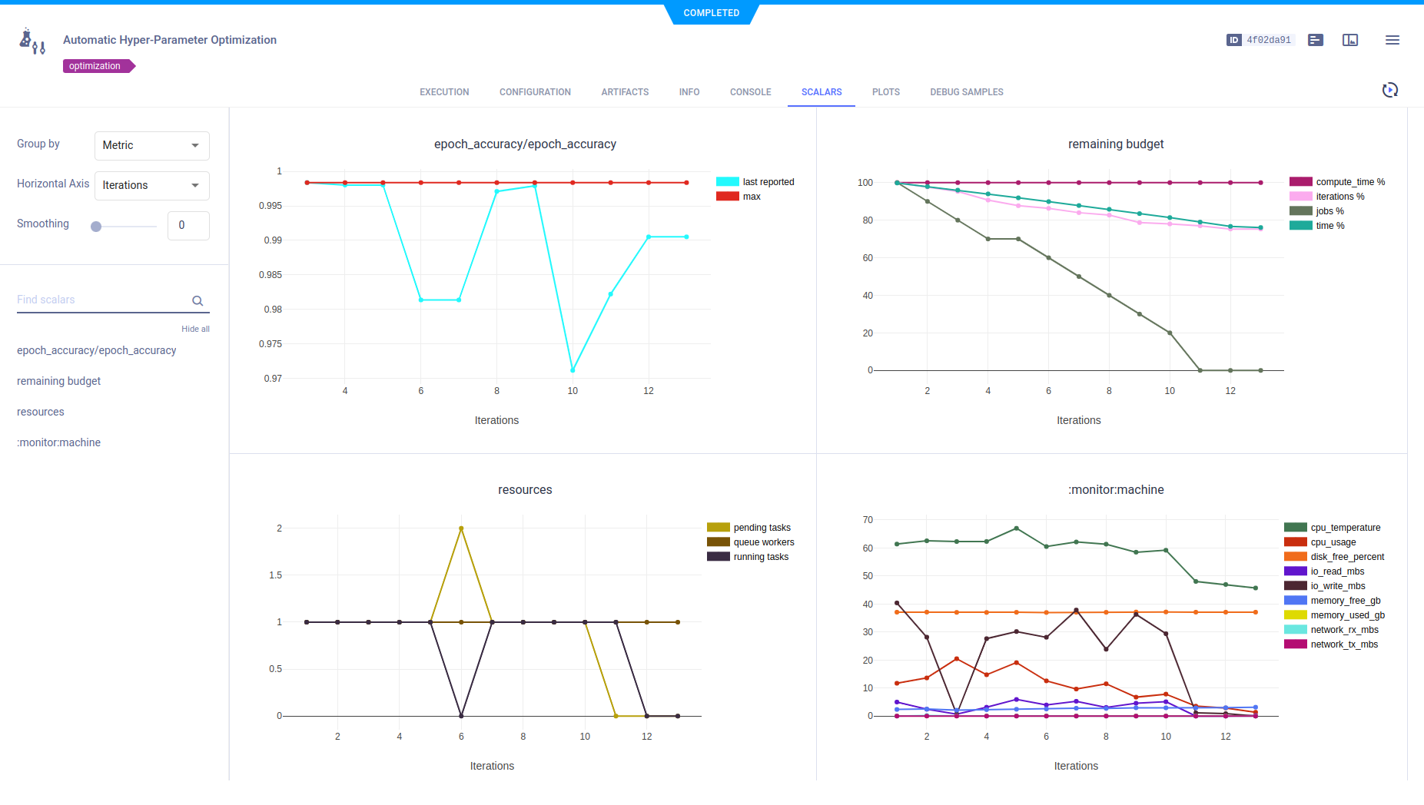Screen dimensions: 1424x805
Task: Click the COMPLETED status badge
Action: coord(712,13)
